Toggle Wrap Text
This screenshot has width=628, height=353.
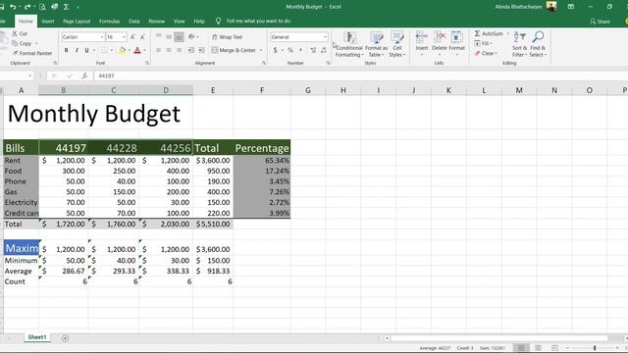coord(227,37)
